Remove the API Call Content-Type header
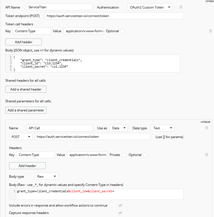 pyautogui.click(x=207, y=155)
